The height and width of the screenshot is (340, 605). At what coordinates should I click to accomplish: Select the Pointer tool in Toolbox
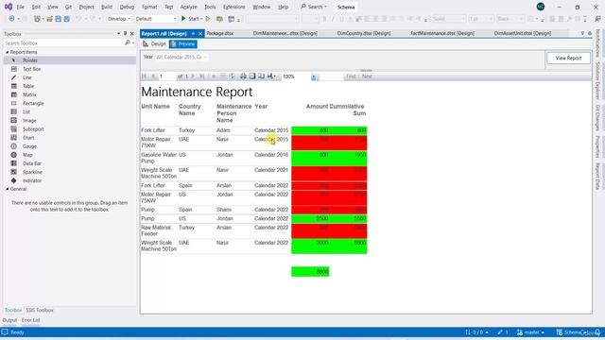69,60
